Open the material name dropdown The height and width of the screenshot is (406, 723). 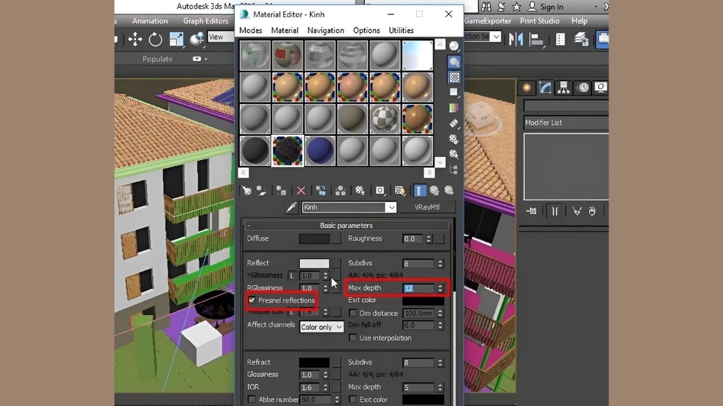(x=393, y=207)
